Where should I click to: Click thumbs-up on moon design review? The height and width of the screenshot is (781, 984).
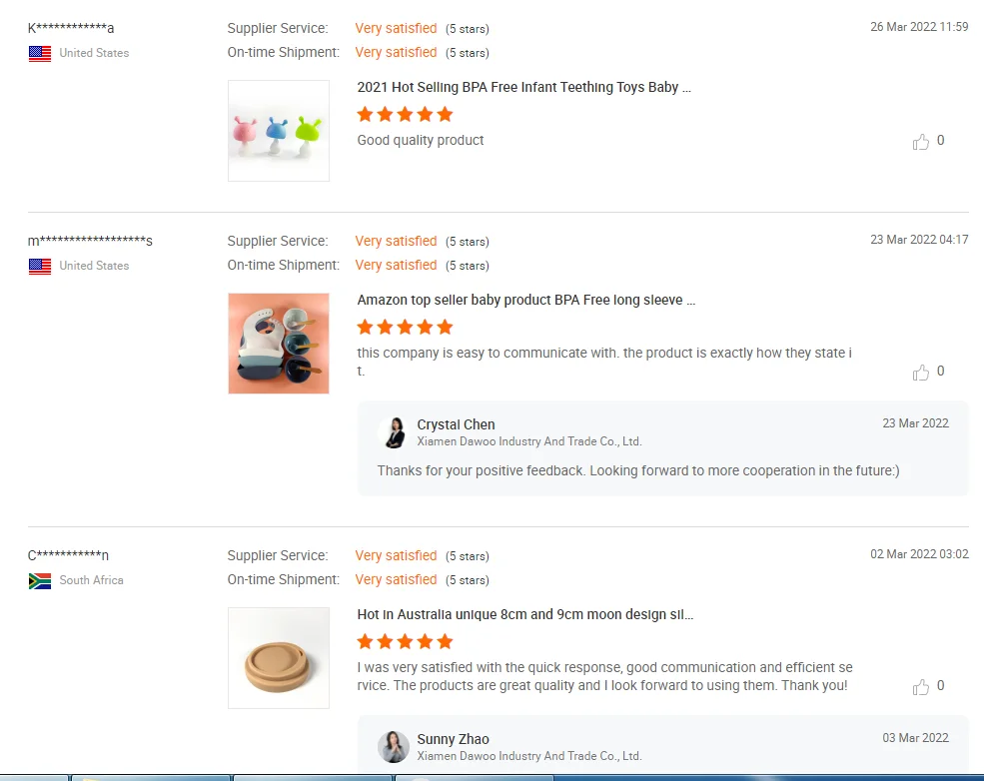[x=921, y=687]
